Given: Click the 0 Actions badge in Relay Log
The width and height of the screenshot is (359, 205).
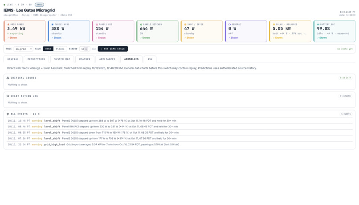Looking at the screenshot, I should [345, 96].
